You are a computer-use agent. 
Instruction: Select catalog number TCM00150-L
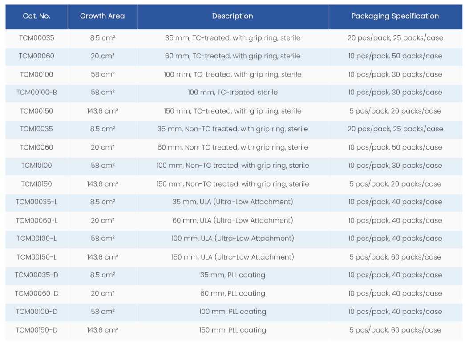[36, 257]
